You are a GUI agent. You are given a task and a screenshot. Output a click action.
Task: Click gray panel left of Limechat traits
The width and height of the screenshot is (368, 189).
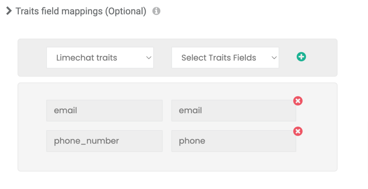tap(32, 58)
